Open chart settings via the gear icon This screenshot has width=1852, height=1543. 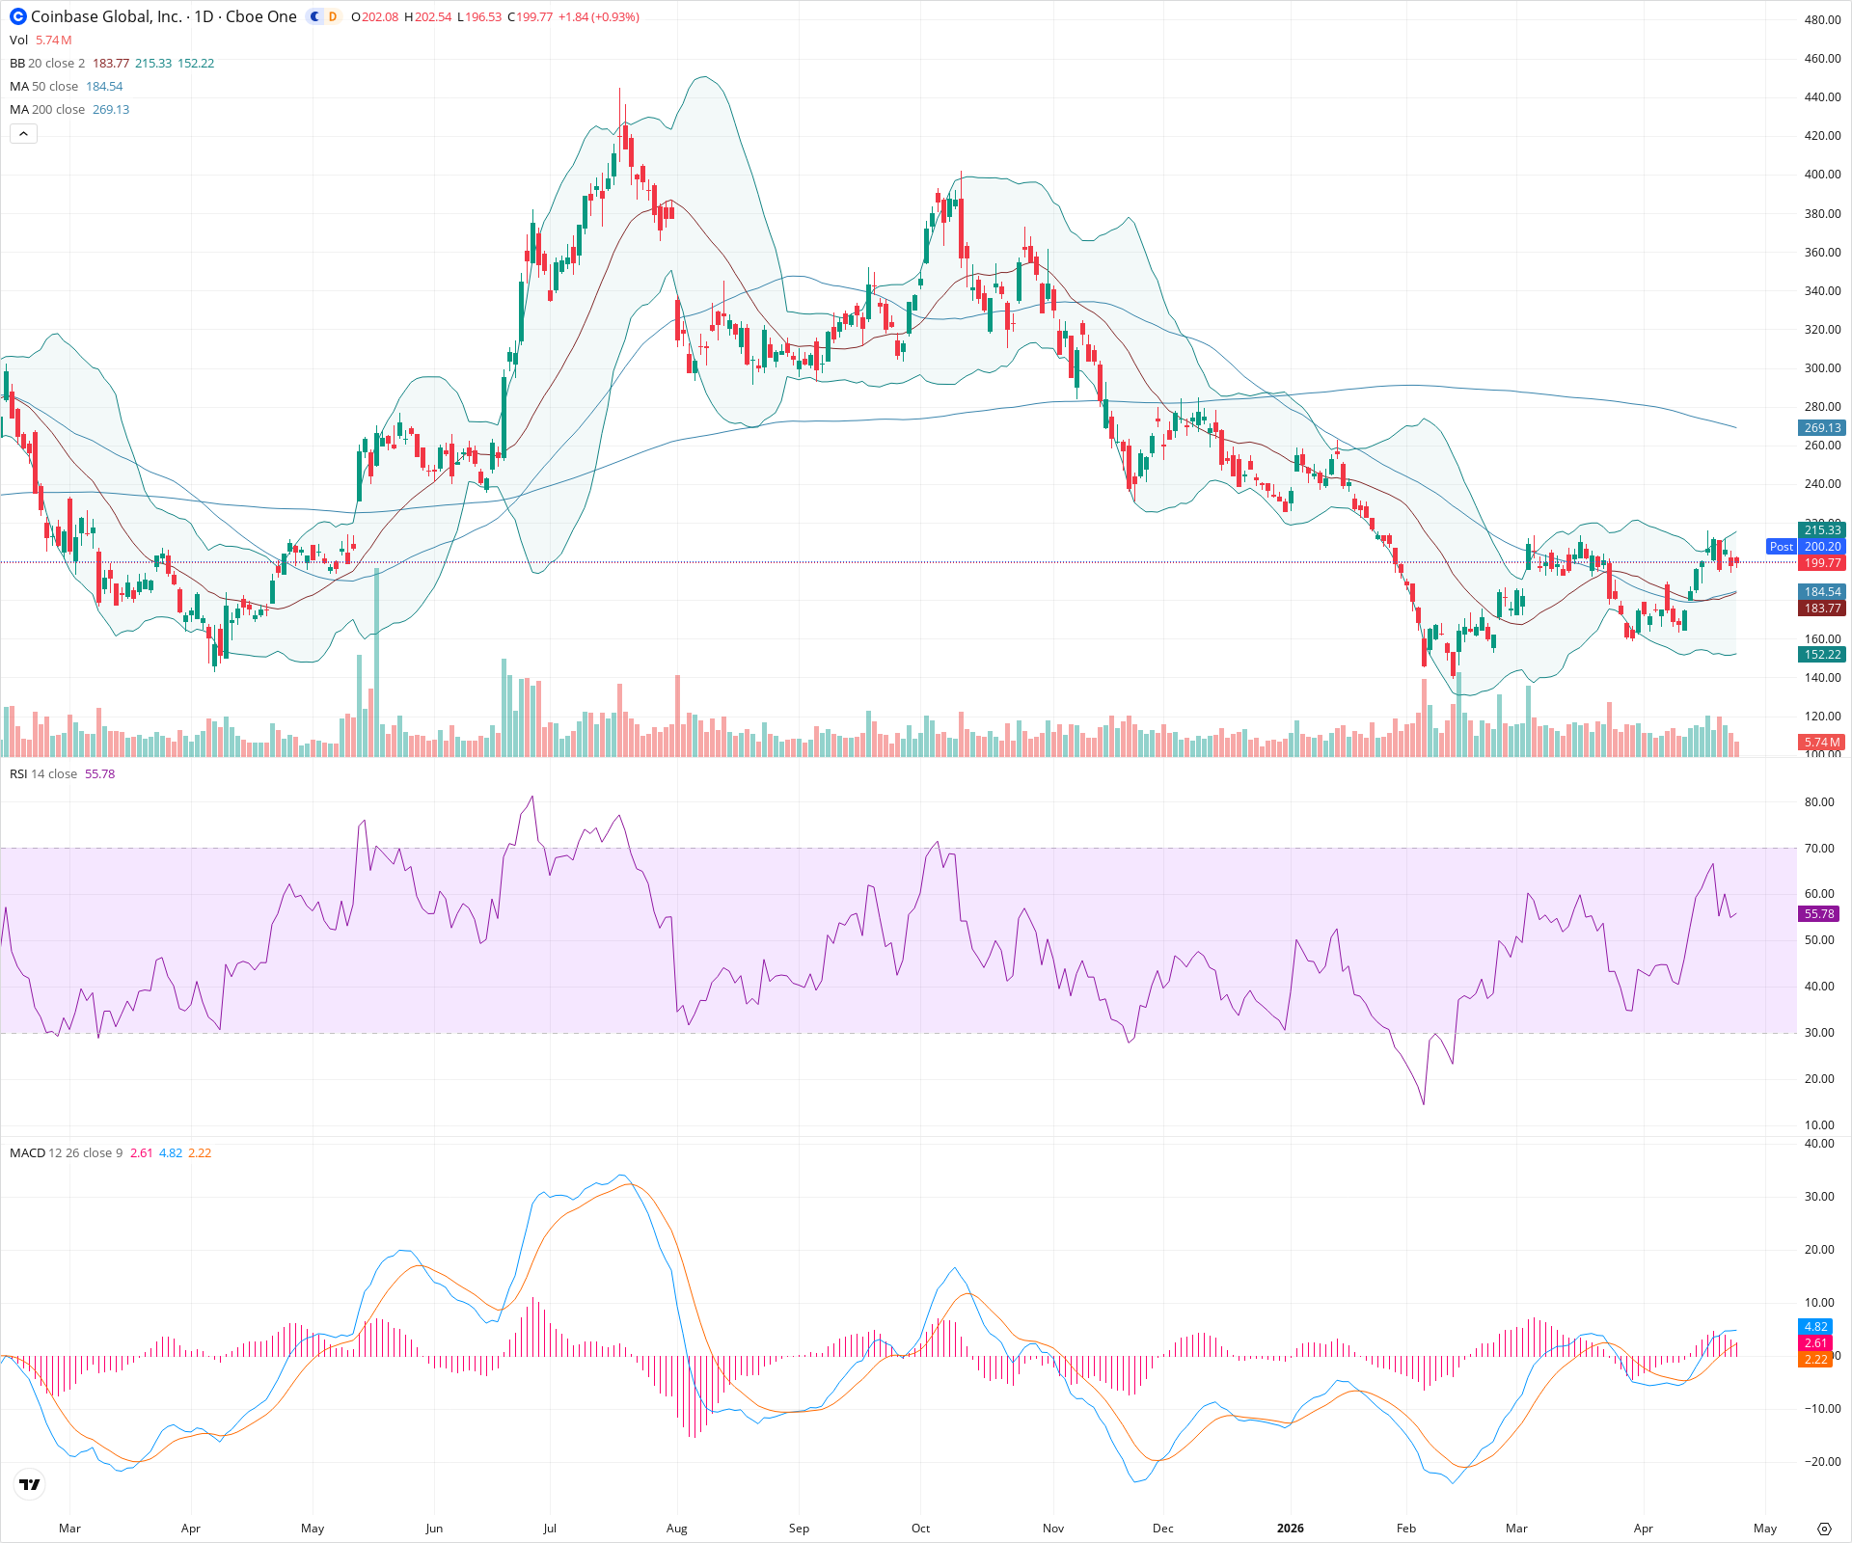click(1826, 1529)
